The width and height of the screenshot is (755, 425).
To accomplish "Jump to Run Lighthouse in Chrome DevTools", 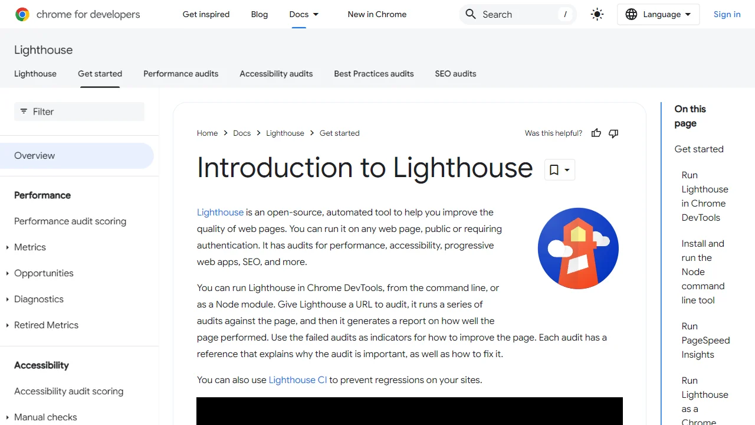I will click(705, 197).
